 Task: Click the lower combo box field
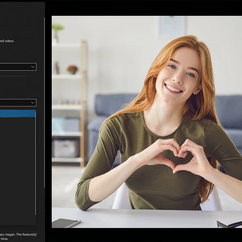click(18, 102)
